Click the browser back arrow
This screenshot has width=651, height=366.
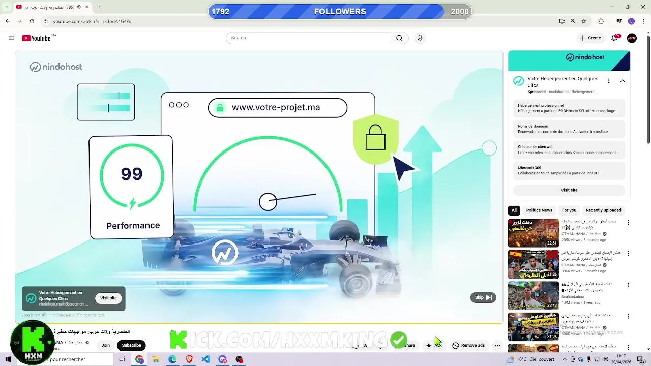tap(7, 21)
